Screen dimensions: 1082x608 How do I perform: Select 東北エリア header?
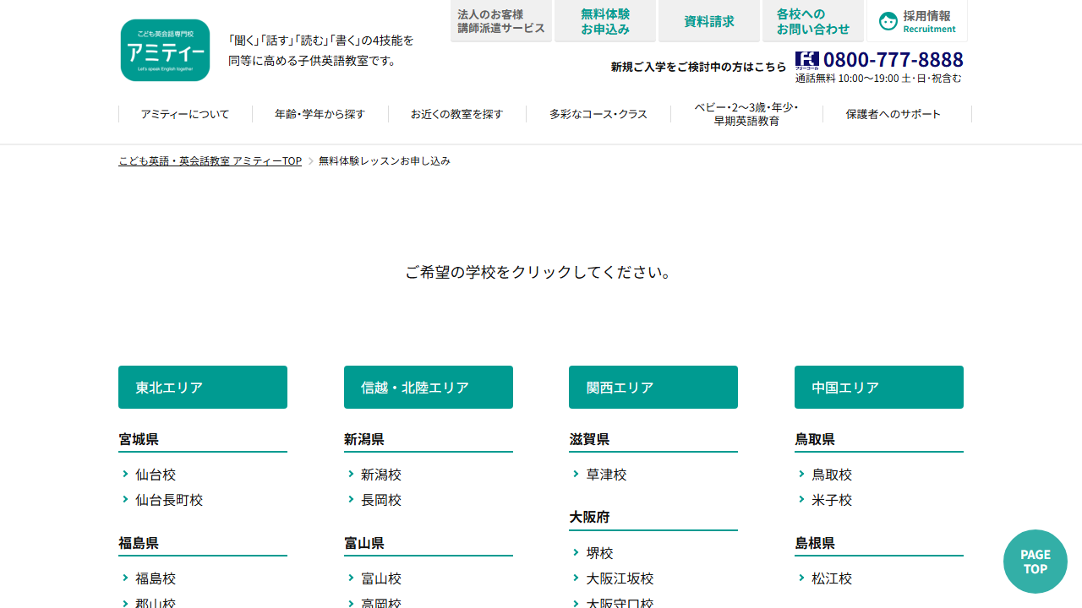tap(203, 388)
